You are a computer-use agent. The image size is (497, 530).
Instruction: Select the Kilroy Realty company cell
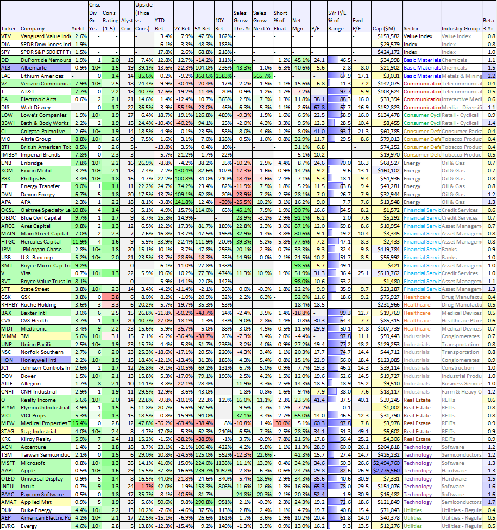[45, 439]
